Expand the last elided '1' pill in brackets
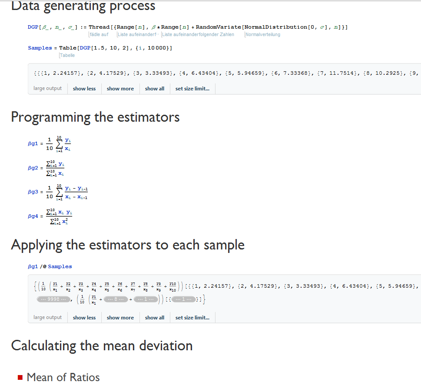Viewport: 421px width, 392px height. pyautogui.click(x=184, y=299)
